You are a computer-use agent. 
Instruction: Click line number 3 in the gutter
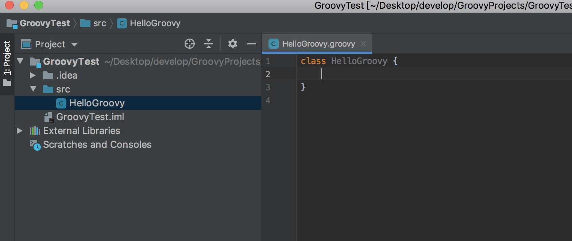pyautogui.click(x=268, y=87)
